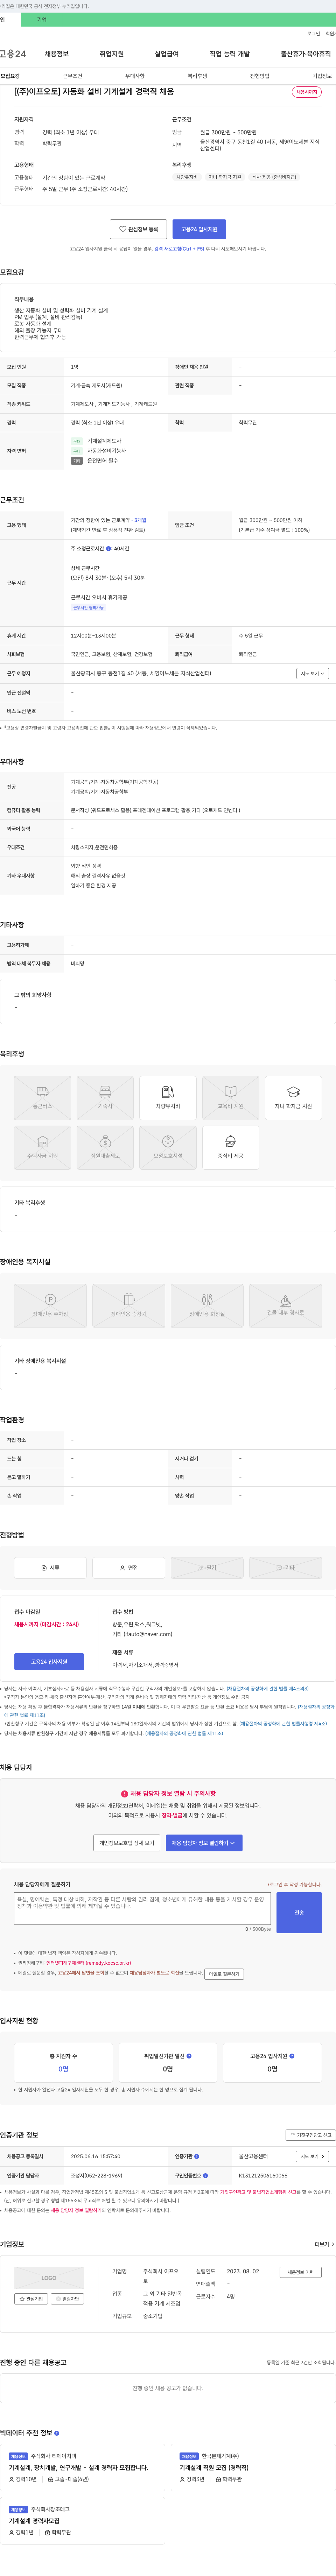Jump to the 복리후생 section tab
The height and width of the screenshot is (2576, 336).
(x=197, y=76)
